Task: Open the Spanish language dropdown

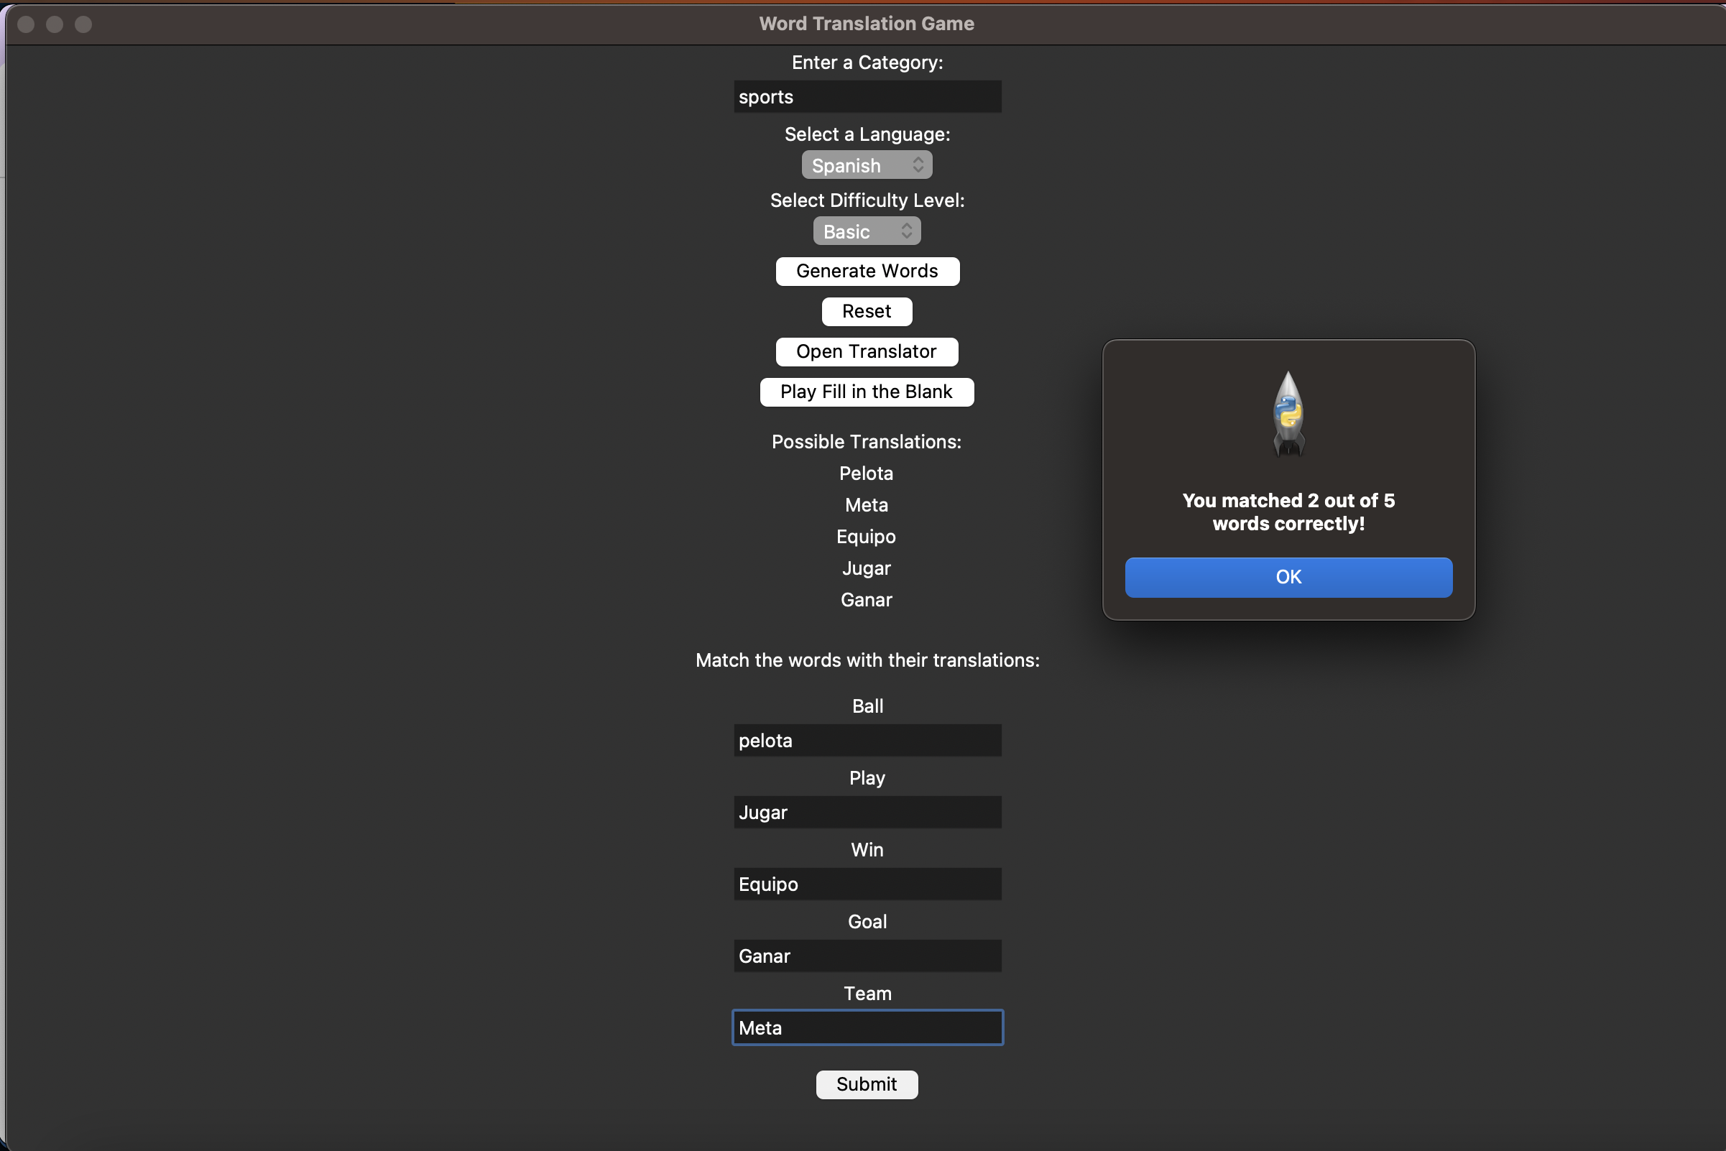Action: click(867, 165)
